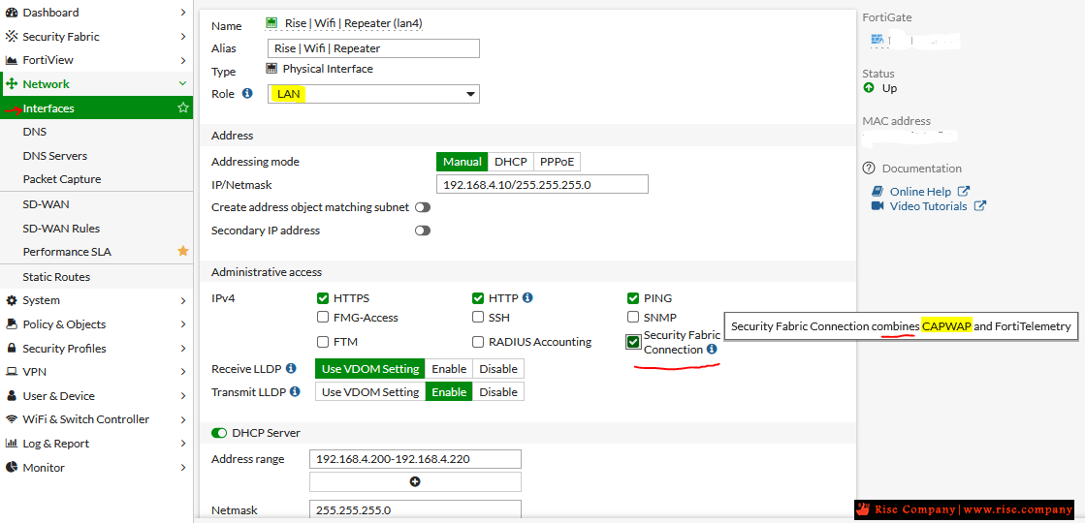Open the Online Help link

pyautogui.click(x=920, y=192)
